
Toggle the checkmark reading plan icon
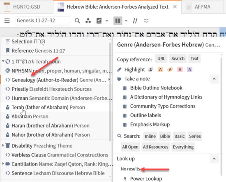coord(99,21)
